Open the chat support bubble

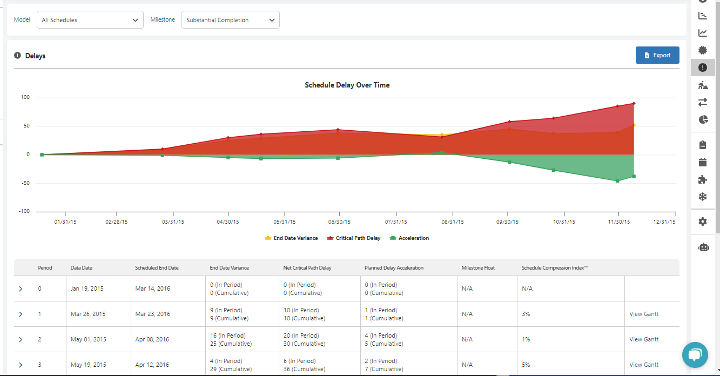pos(695,355)
